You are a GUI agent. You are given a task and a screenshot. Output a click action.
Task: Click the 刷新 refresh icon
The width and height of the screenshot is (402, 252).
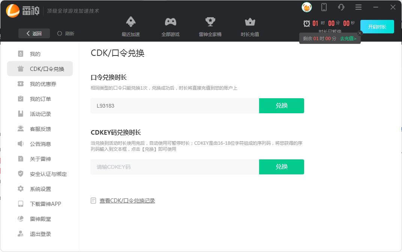[x=60, y=33]
